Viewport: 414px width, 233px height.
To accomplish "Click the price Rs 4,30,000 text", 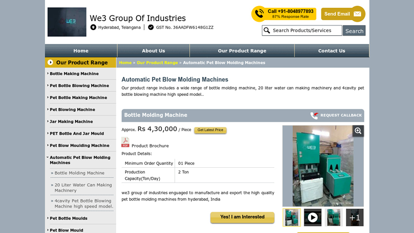I will pyautogui.click(x=157, y=129).
